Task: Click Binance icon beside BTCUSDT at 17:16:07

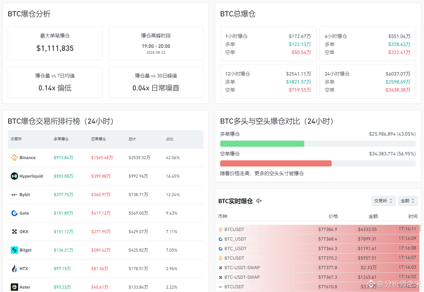Action: [x=220, y=258]
